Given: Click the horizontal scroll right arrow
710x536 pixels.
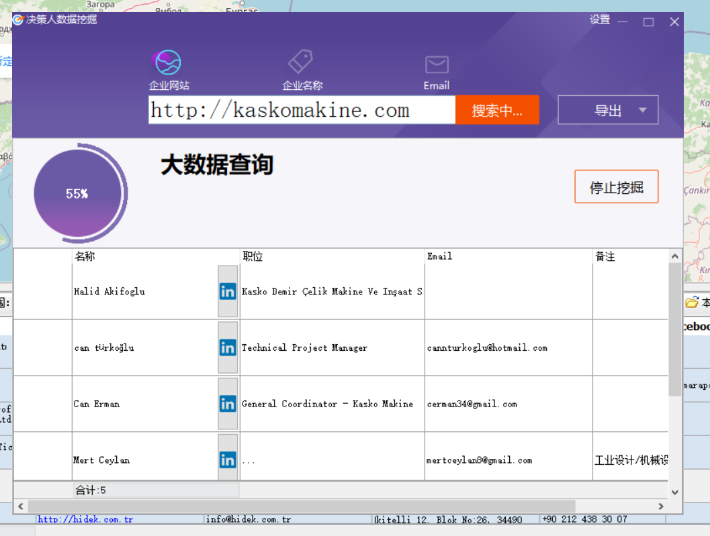Looking at the screenshot, I should 661,506.
